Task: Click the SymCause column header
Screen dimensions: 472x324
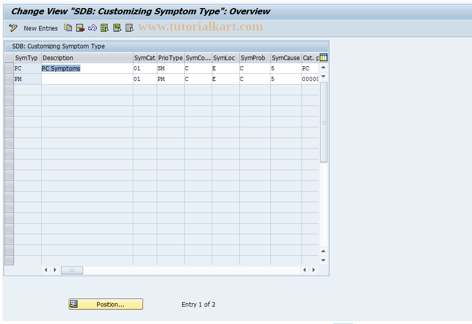Action: pos(286,58)
